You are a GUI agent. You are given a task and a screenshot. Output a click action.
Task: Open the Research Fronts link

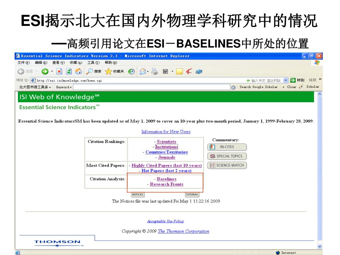click(167, 184)
